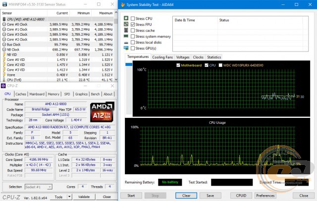Viewport: 317px width, 201px height.
Task: Click the Core #3 Clock sensor icon
Action: 4,34
